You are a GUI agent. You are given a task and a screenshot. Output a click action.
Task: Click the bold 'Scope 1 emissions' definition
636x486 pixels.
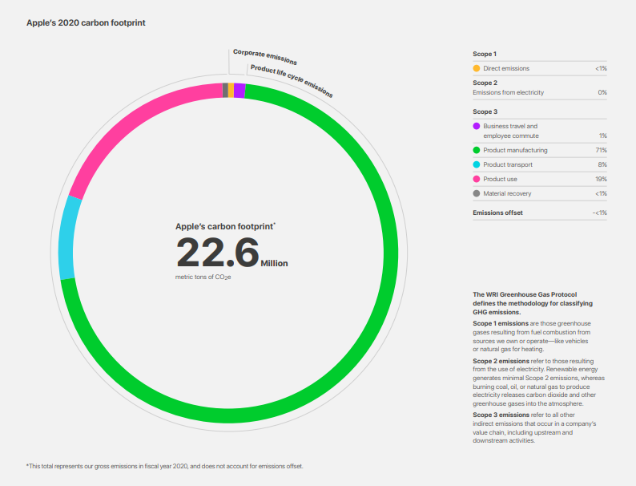click(x=501, y=323)
